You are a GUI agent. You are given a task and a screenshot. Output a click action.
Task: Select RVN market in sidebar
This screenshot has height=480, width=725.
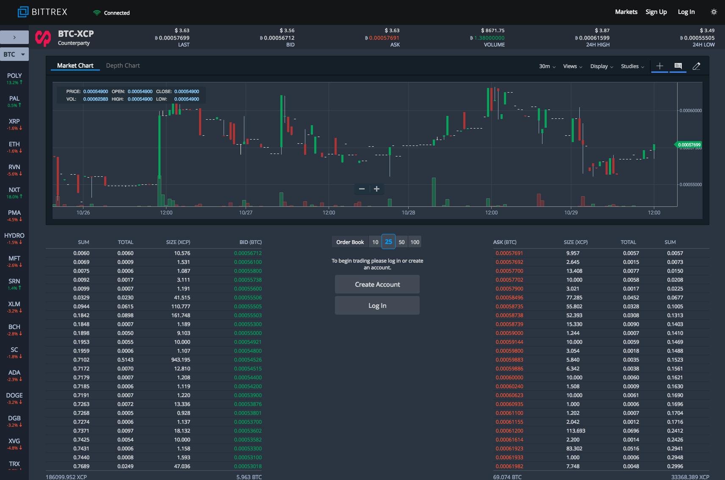[14, 170]
